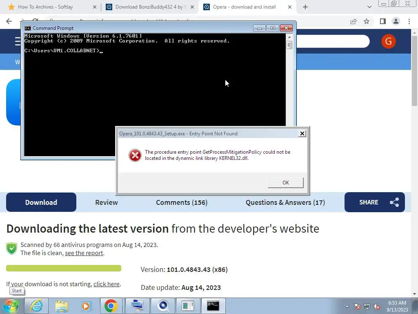Click the Command Prompt title bar icon
Viewport: 418px width, 314px height.
[x=27, y=28]
